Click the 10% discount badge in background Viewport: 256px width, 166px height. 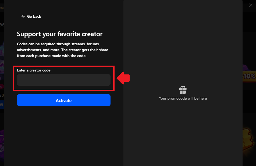coord(249,76)
